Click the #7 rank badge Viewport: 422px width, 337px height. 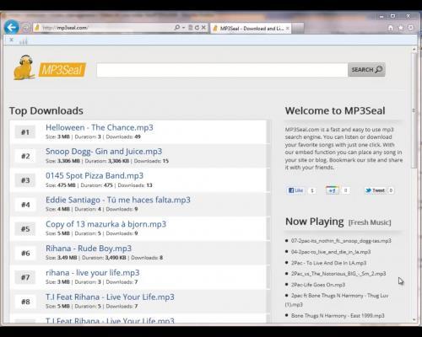(25, 277)
